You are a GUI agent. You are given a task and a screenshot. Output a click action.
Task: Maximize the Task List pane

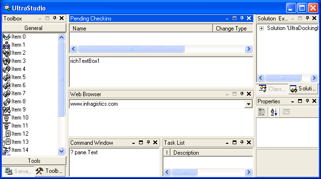pos(235,142)
